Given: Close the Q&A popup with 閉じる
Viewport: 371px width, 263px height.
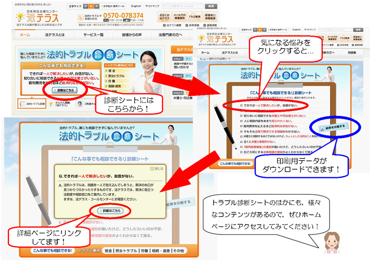Looking at the screenshot, I should [x=157, y=169].
